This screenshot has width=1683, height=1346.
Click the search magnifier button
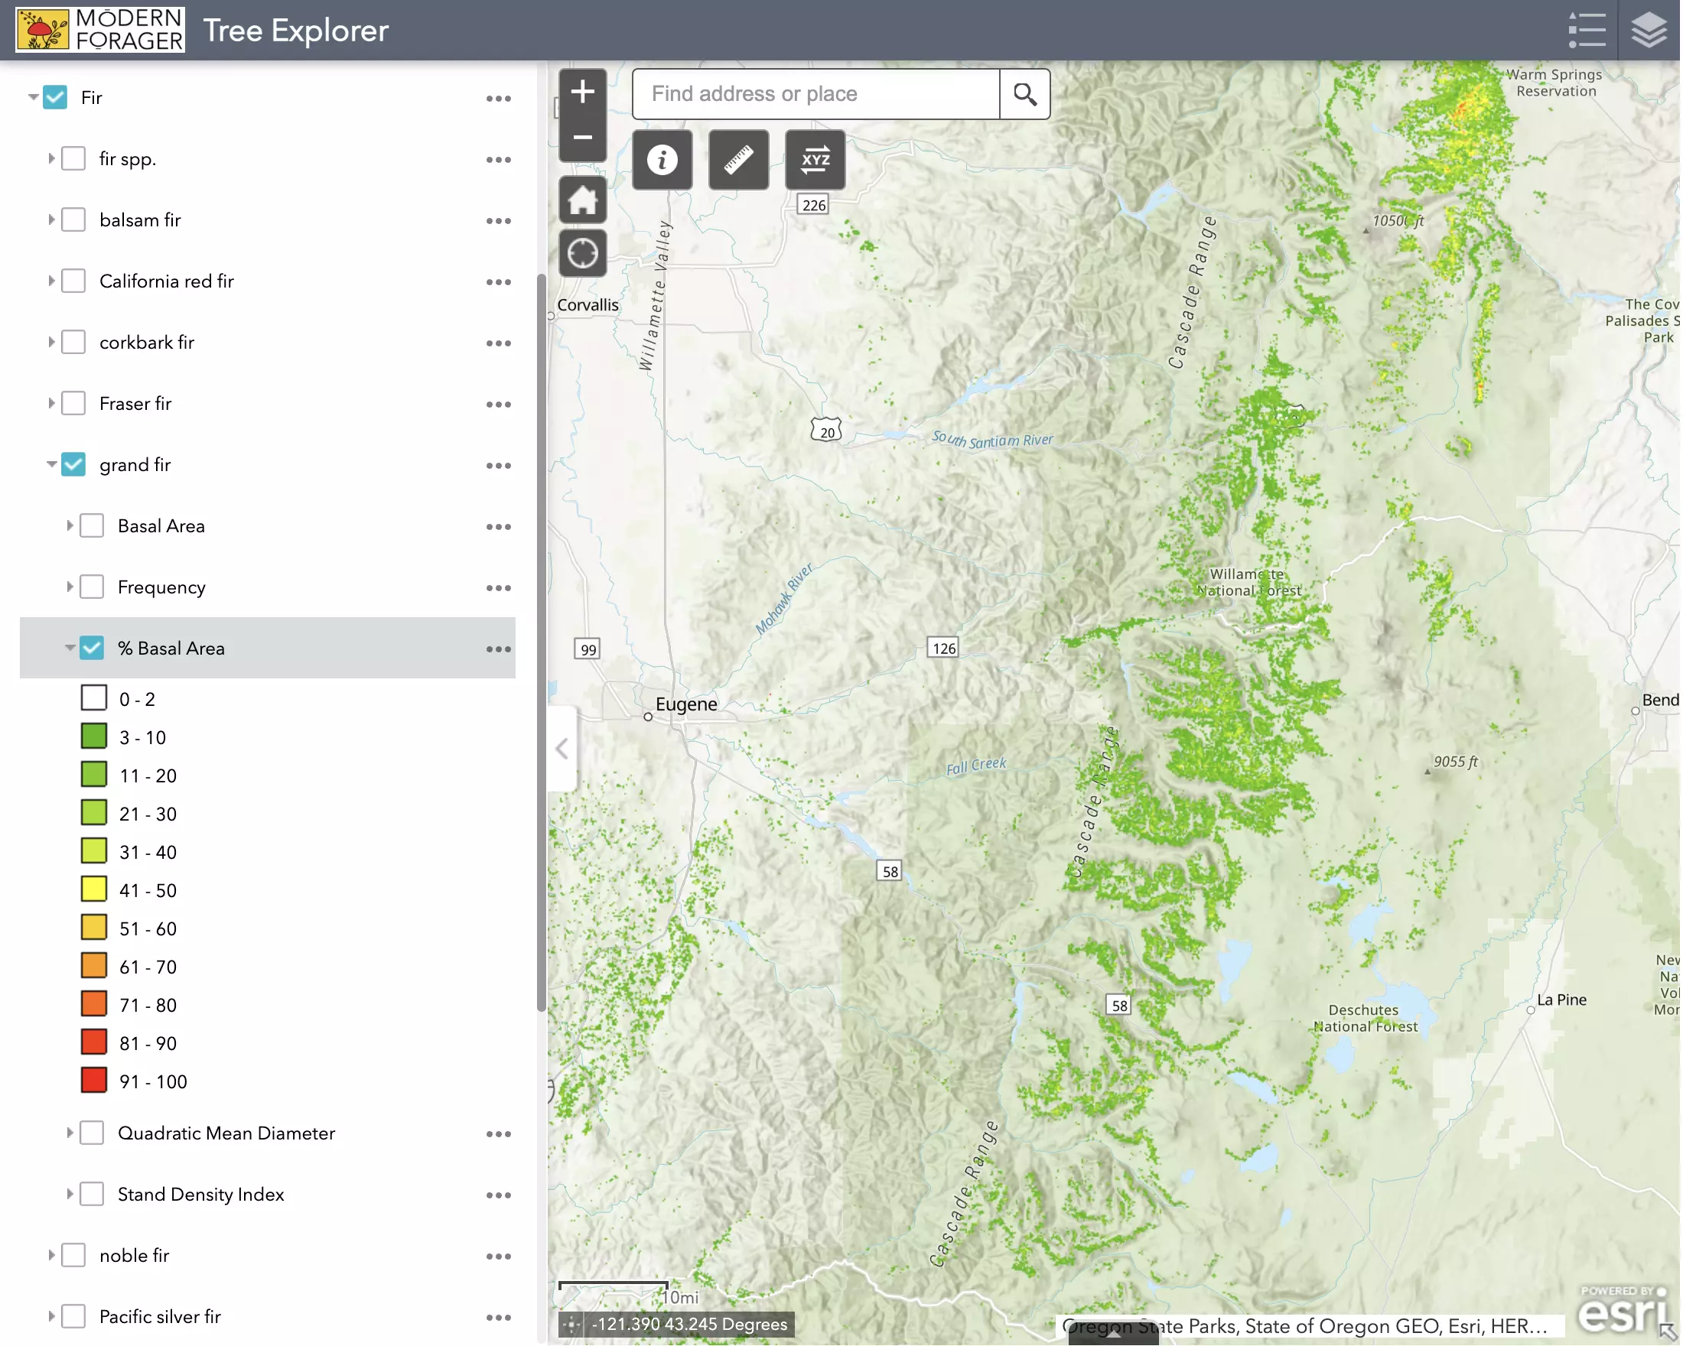pyautogui.click(x=1025, y=94)
